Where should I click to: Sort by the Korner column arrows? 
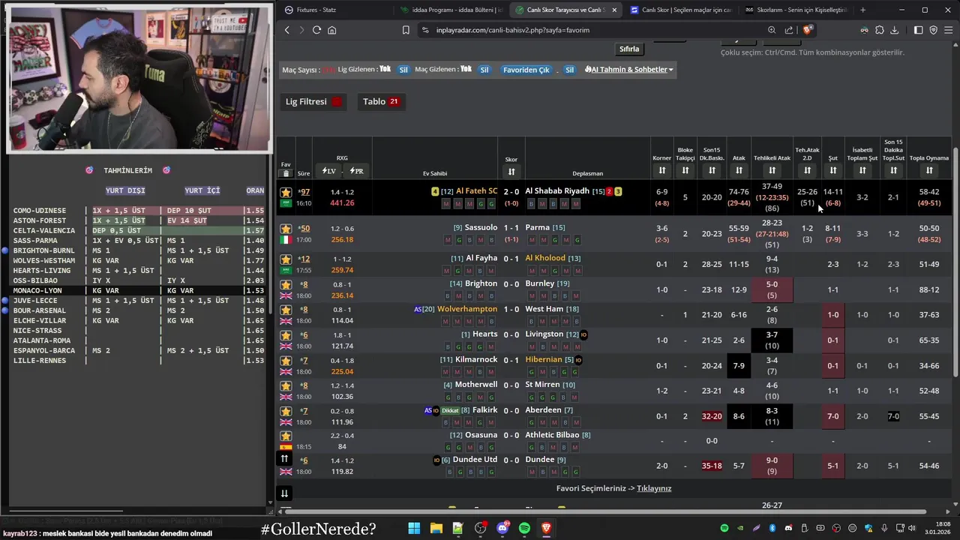661,171
